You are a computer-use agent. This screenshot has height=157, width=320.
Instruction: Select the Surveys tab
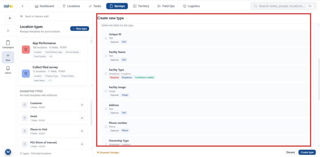[117, 6]
